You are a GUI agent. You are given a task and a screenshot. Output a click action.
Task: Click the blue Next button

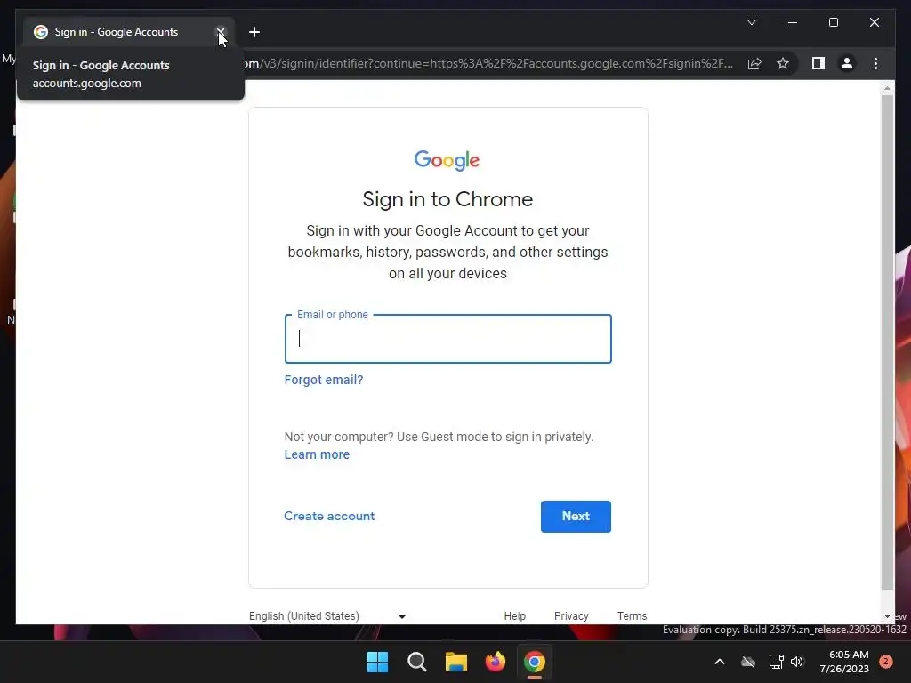click(576, 517)
